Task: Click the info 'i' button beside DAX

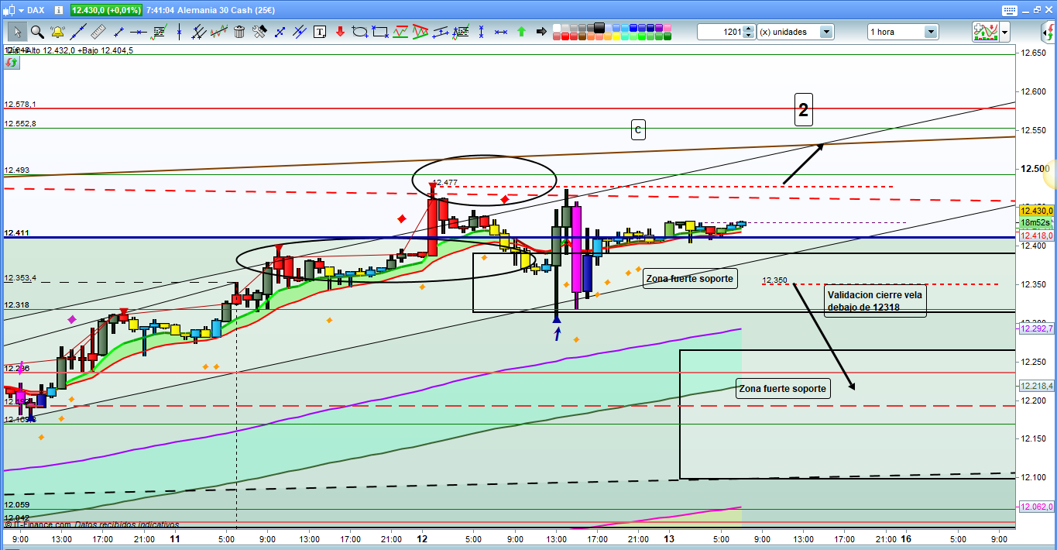Action: click(59, 10)
